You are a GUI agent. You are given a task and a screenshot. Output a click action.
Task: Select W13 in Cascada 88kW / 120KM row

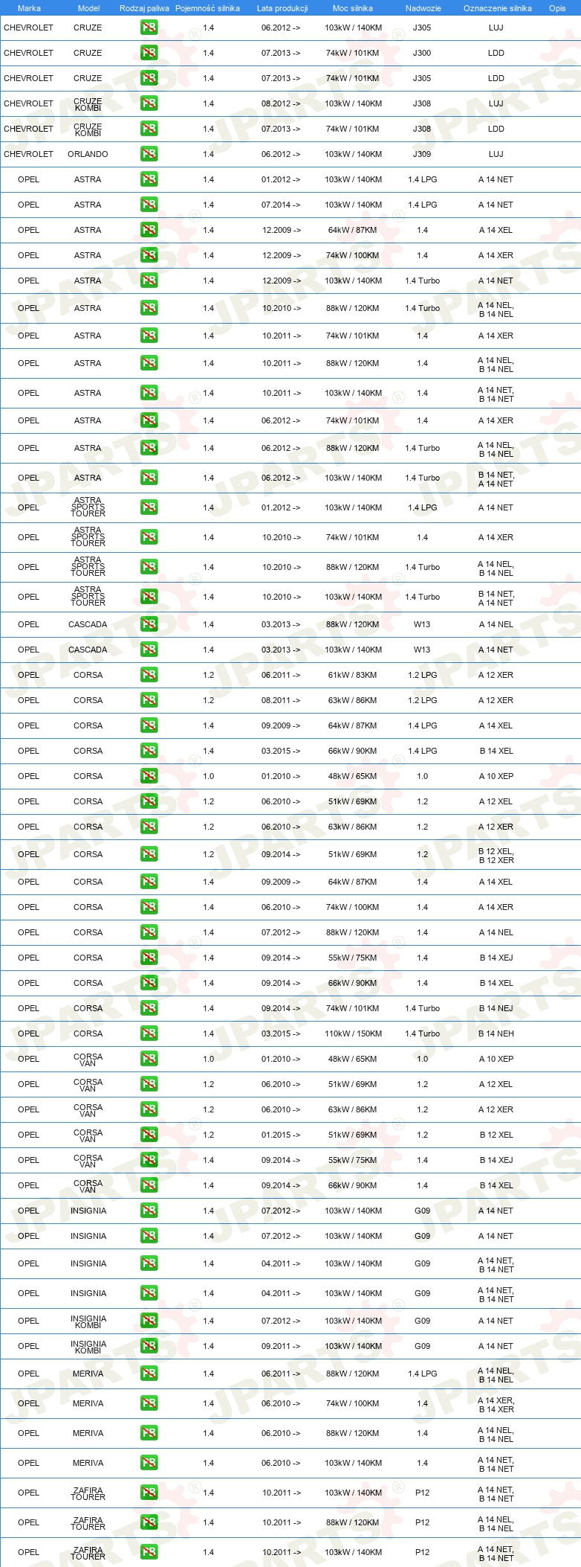coord(422,624)
